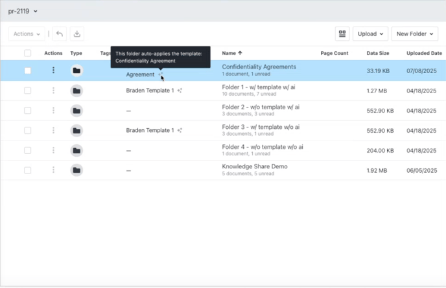Click the Data Size column header
Screen dimensions: 446x288
click(x=377, y=53)
